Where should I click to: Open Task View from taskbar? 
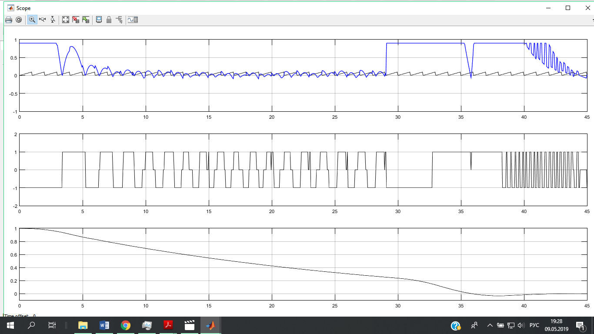click(52, 325)
